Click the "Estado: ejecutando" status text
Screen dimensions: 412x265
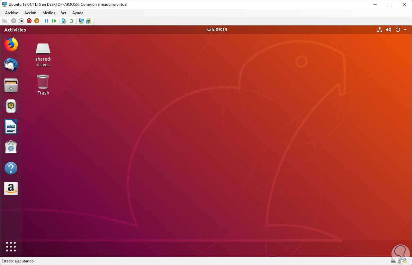[18, 261]
